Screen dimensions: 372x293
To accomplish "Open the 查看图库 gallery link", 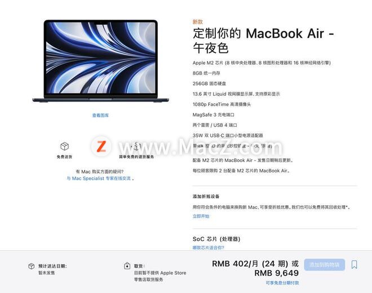I will click(x=100, y=116).
